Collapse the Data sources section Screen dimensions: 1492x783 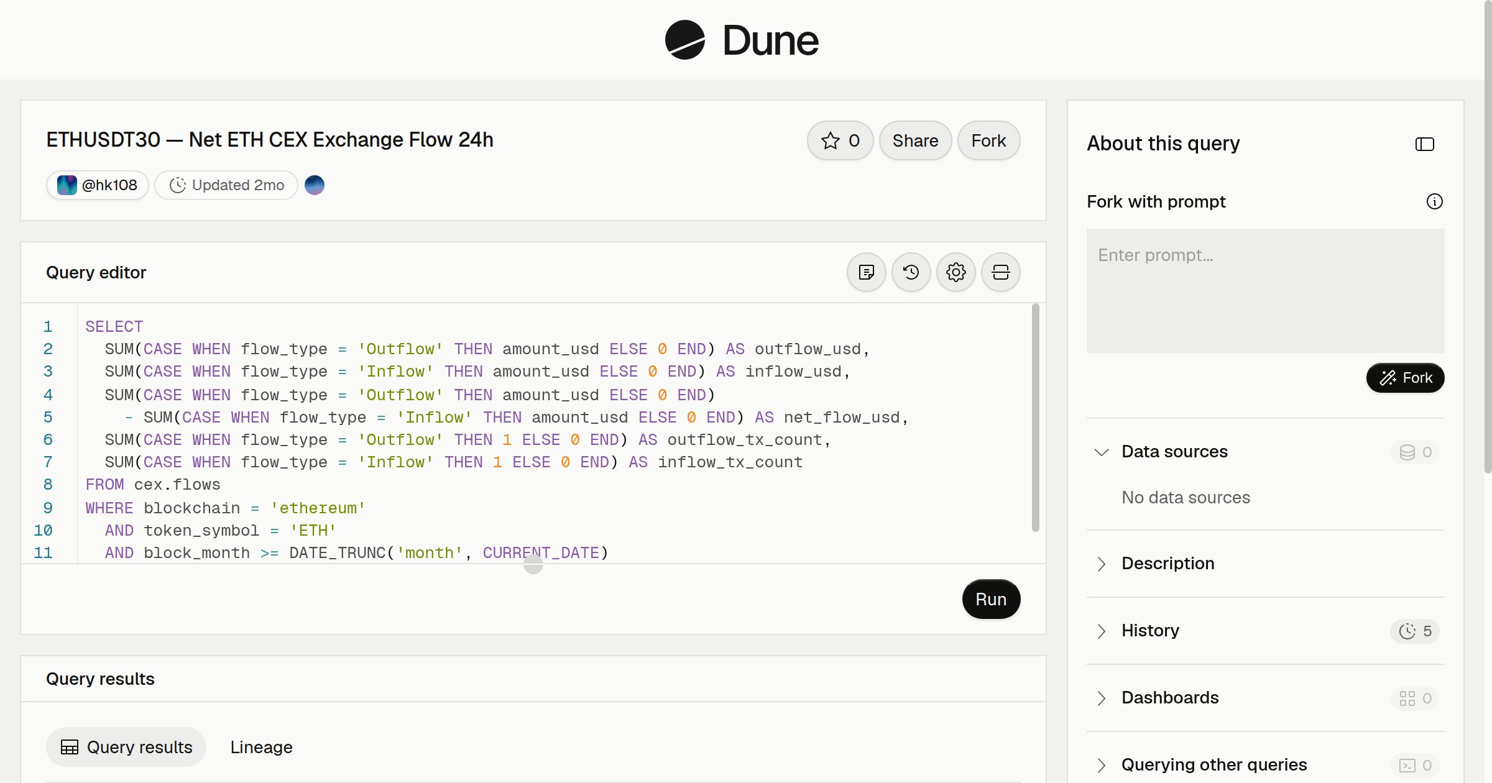pos(1101,452)
